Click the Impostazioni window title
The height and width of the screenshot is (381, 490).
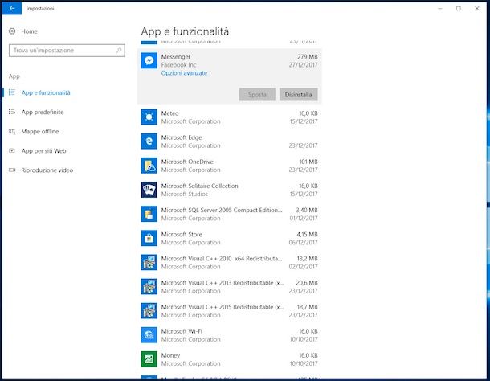(x=40, y=9)
